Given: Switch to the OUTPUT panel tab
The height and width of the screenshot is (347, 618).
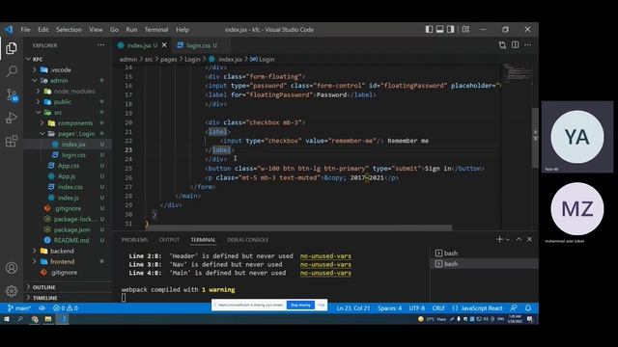Looking at the screenshot, I should (x=169, y=240).
